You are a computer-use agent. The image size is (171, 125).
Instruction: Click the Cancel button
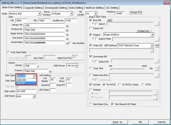pyautogui.click(x=161, y=122)
